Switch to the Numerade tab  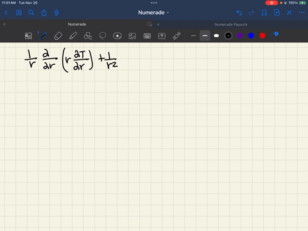[x=77, y=24]
